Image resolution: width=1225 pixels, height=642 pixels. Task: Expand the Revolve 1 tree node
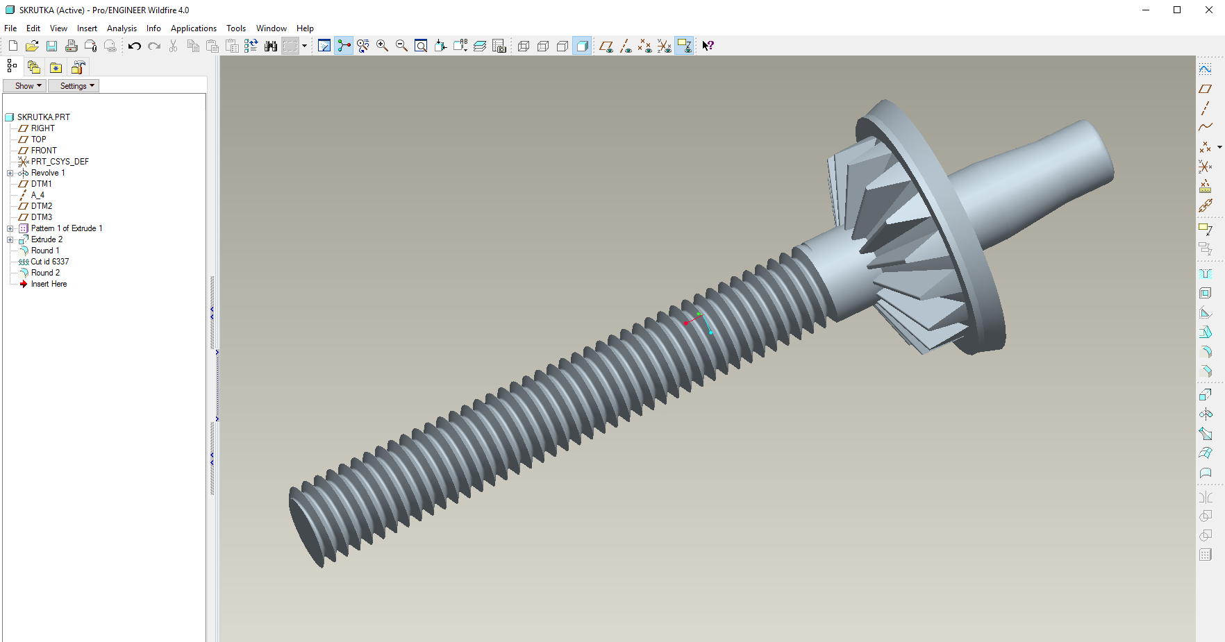10,173
